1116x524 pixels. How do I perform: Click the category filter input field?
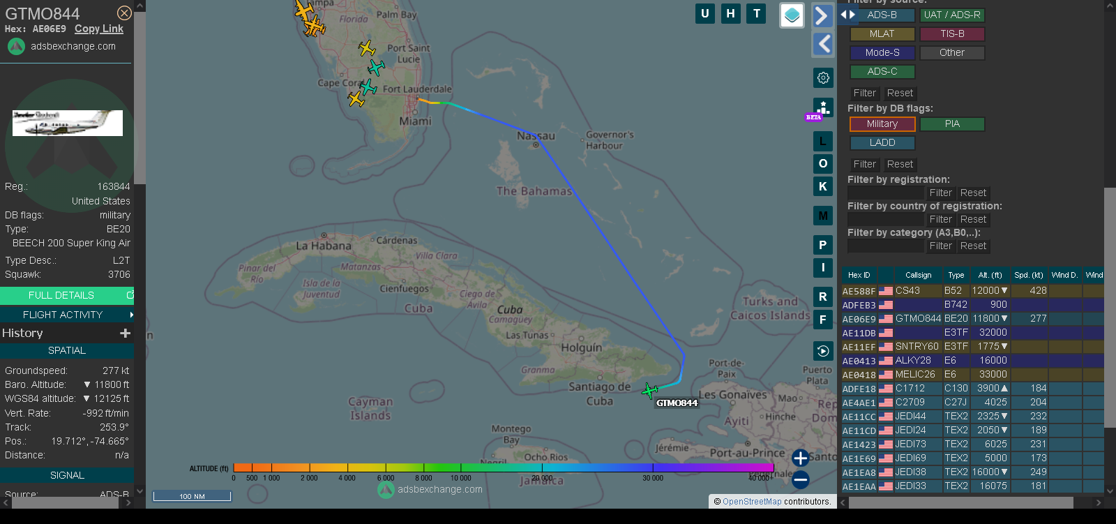tap(885, 246)
